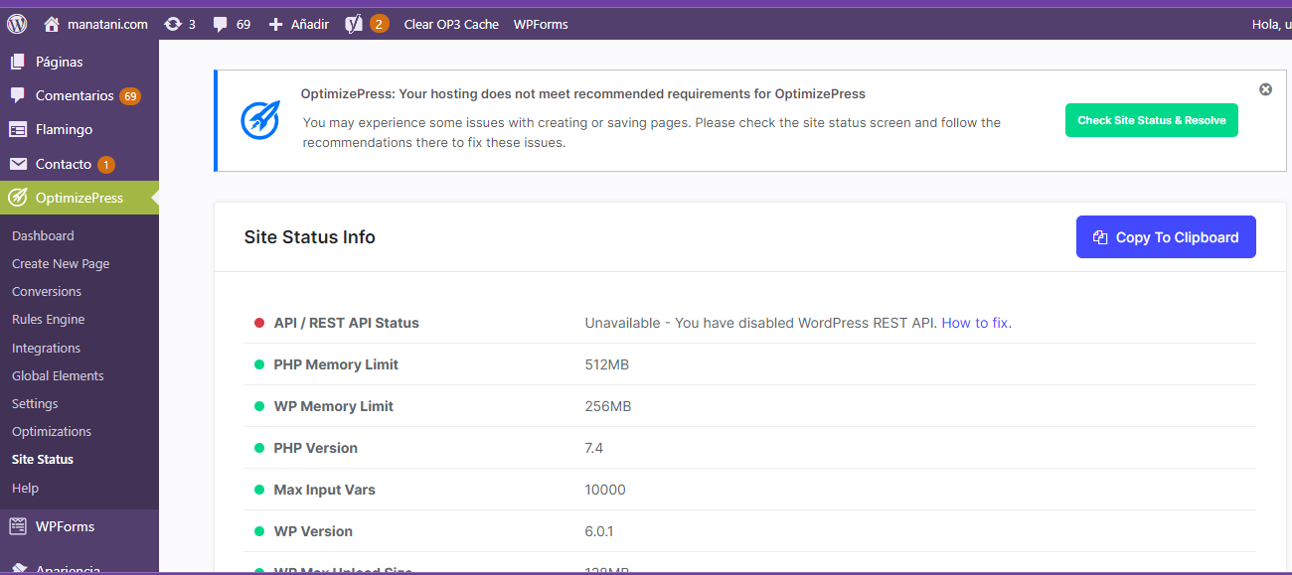Select Create New Page submenu
This screenshot has width=1292, height=575.
(x=61, y=263)
